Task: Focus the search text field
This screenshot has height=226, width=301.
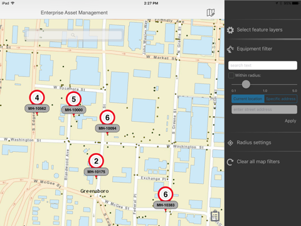Action: tap(263, 65)
